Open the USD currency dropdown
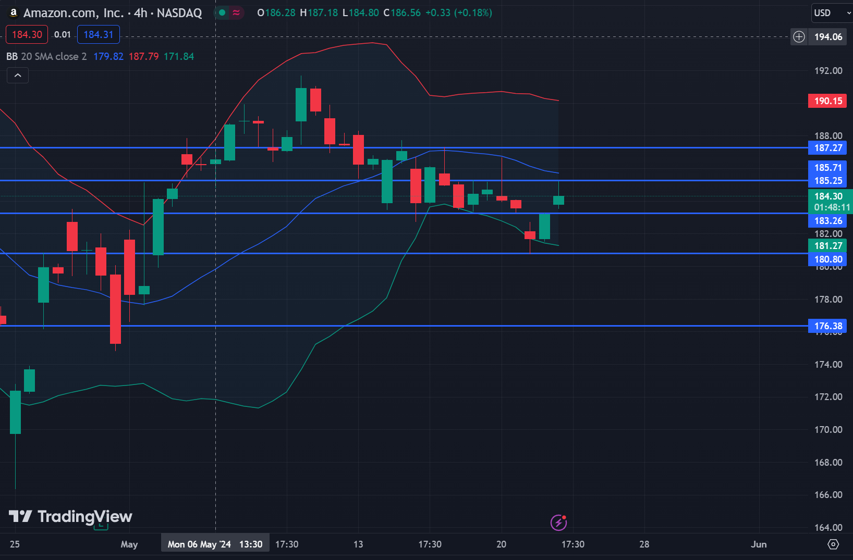The height and width of the screenshot is (560, 853). [832, 13]
